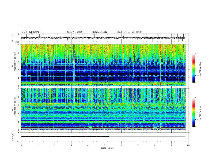Screen dimensions: 212x163
Task: Click time axis tick label "7"
Action: point(138,145)
